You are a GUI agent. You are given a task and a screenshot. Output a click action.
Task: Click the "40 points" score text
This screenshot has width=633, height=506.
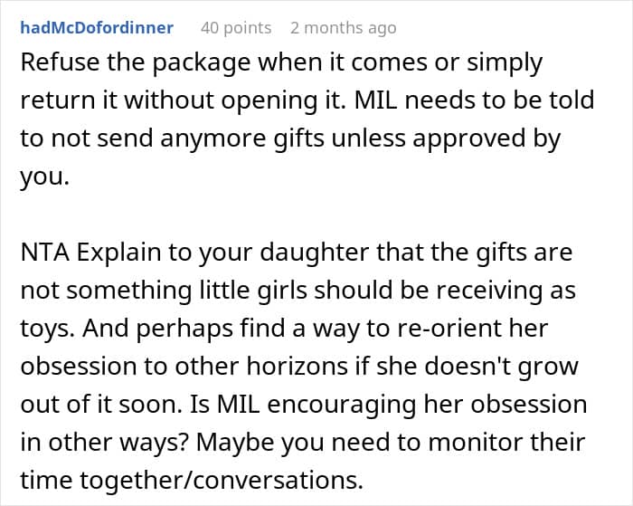click(236, 28)
